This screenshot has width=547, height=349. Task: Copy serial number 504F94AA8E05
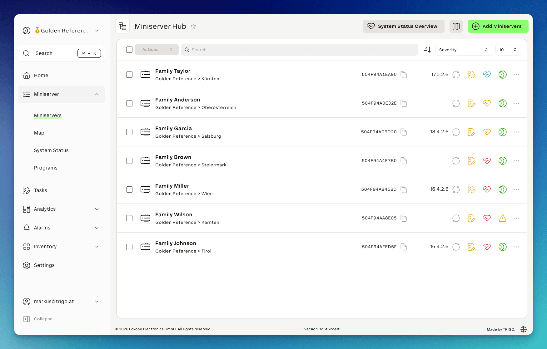[x=404, y=218]
